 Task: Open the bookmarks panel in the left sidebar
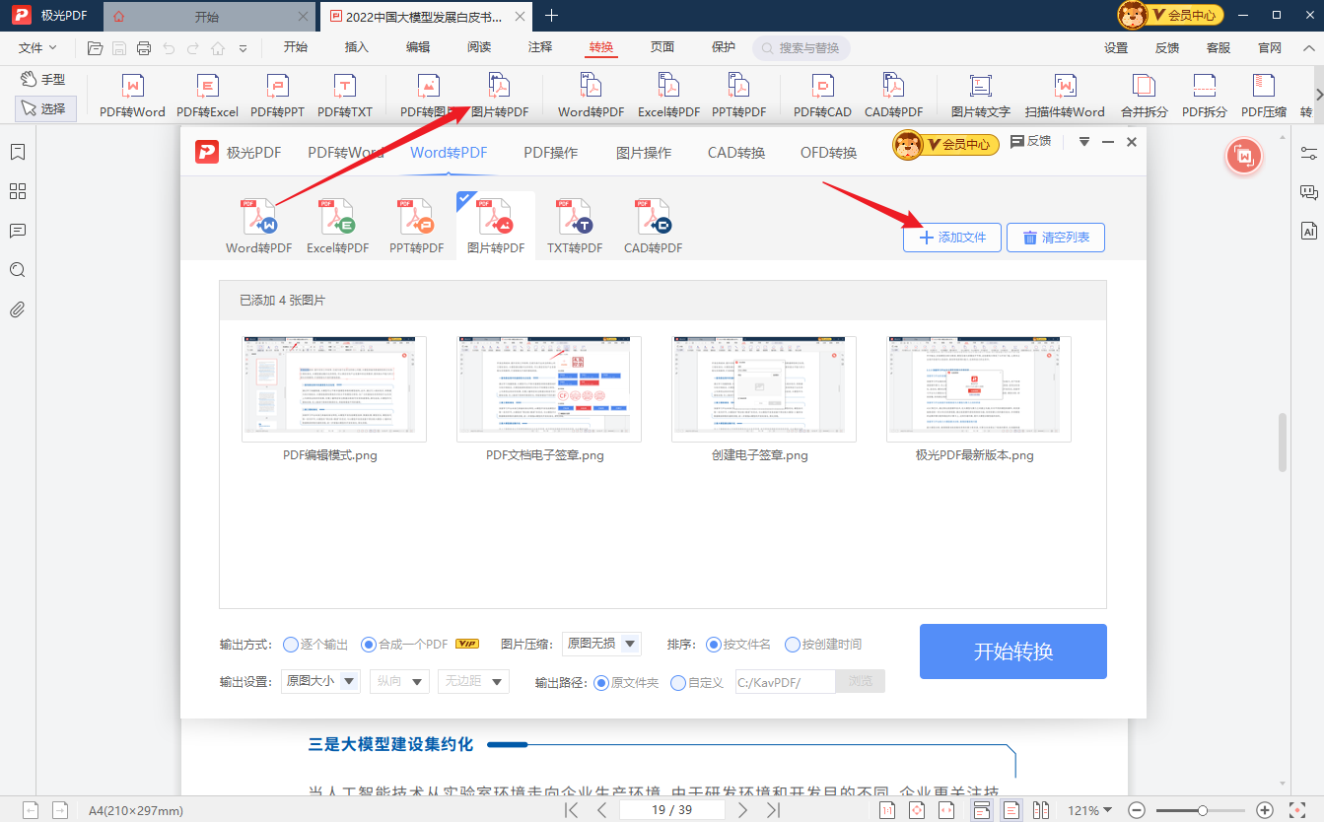[x=17, y=153]
